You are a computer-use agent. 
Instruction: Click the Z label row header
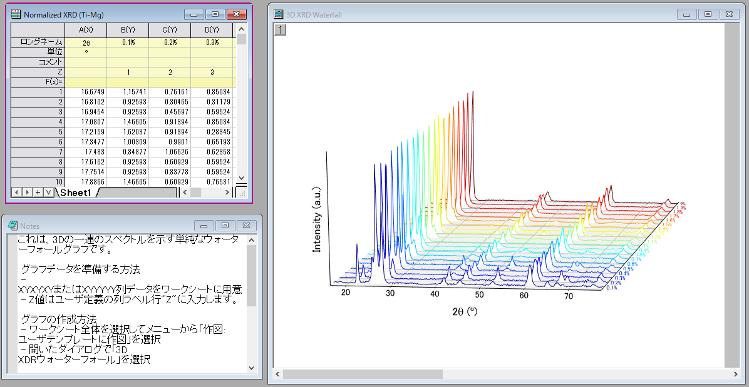point(38,73)
